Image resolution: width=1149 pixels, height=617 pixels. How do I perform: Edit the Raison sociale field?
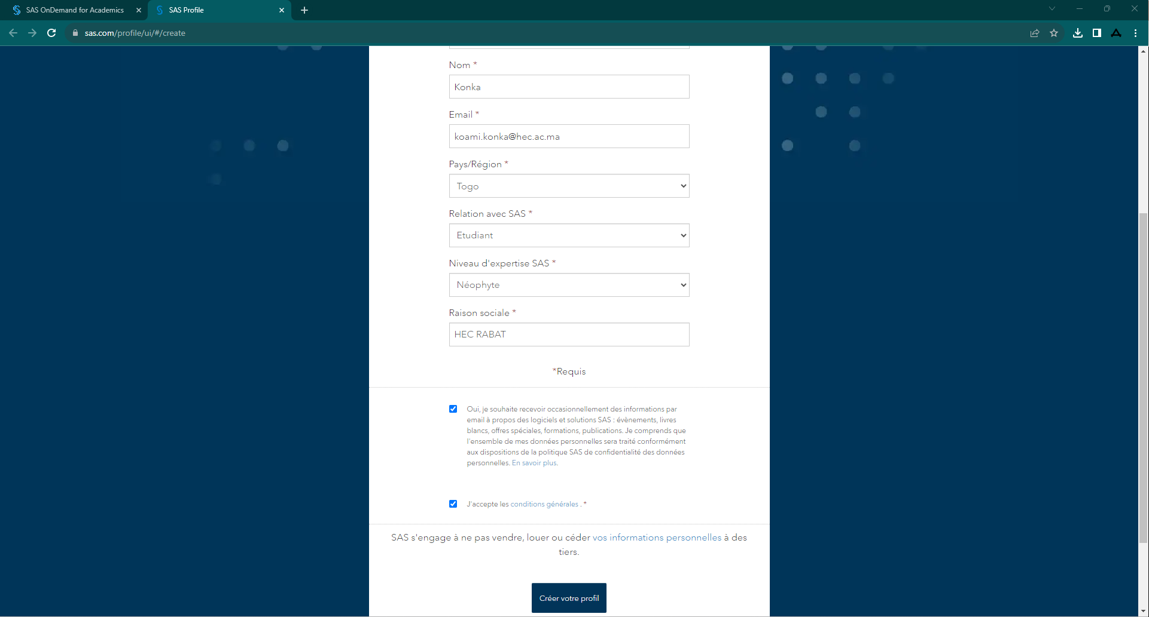click(569, 334)
